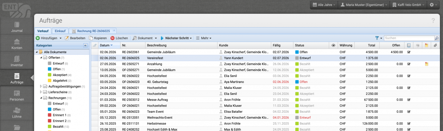Collapse the Kategorien panel
Screen dimensions: 443x131
(85, 45)
